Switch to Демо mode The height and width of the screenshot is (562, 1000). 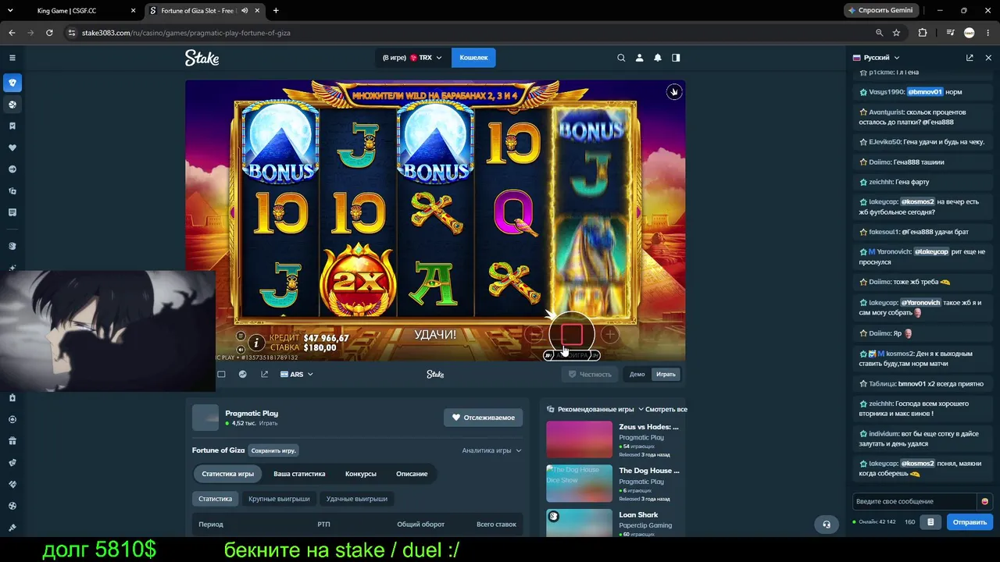coord(637,375)
